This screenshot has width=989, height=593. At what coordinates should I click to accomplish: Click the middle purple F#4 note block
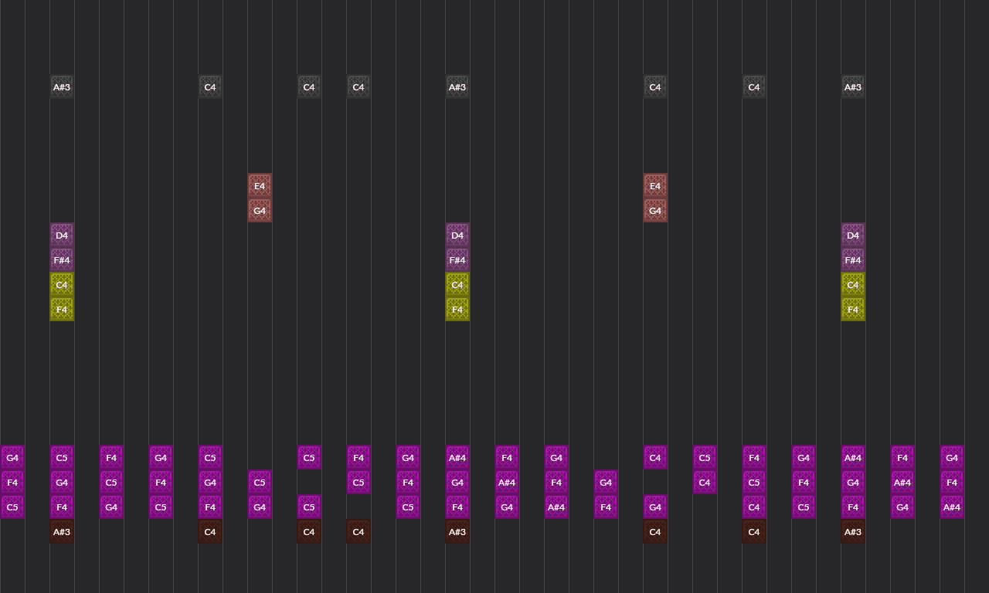[x=457, y=260]
